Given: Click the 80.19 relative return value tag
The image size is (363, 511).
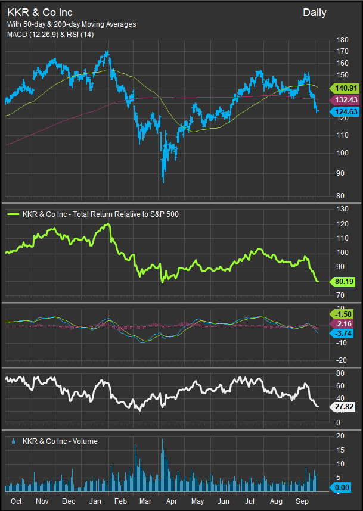Looking at the screenshot, I should click(x=345, y=281).
